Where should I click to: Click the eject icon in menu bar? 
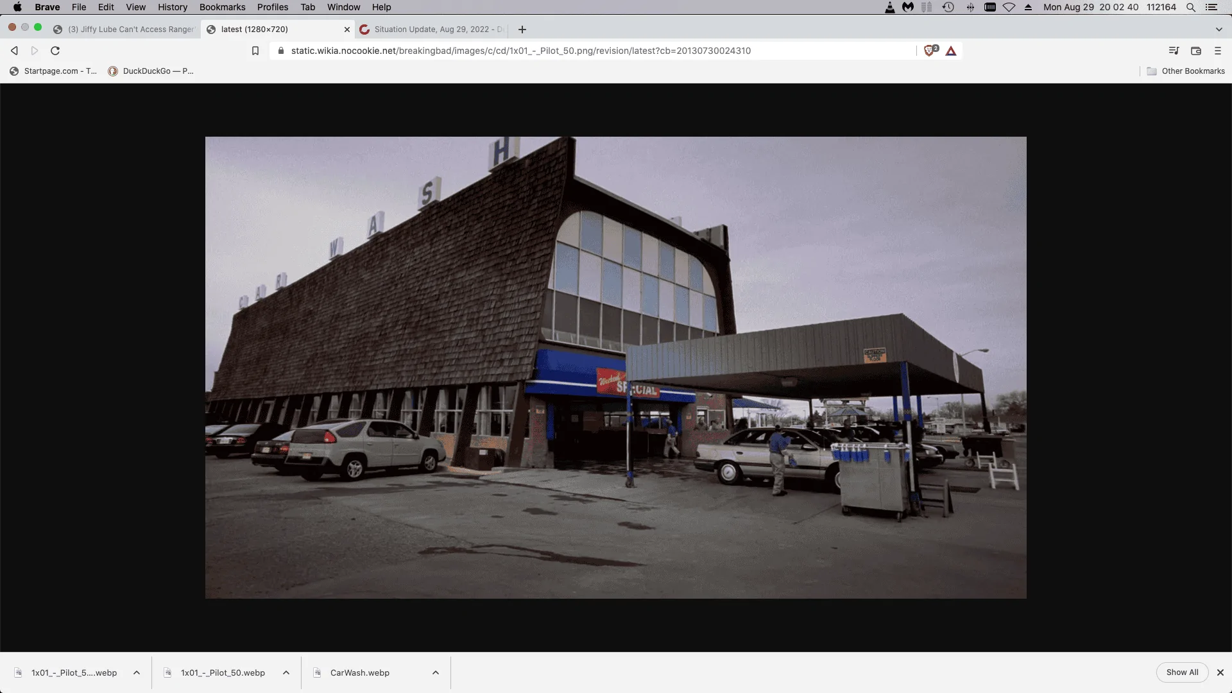pyautogui.click(x=1029, y=7)
